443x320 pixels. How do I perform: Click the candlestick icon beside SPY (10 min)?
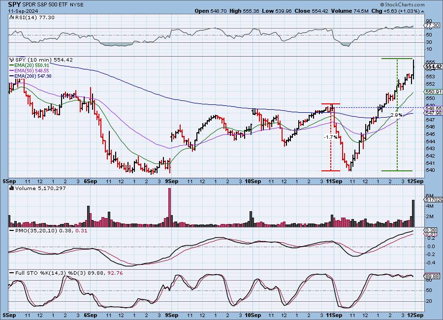point(12,60)
